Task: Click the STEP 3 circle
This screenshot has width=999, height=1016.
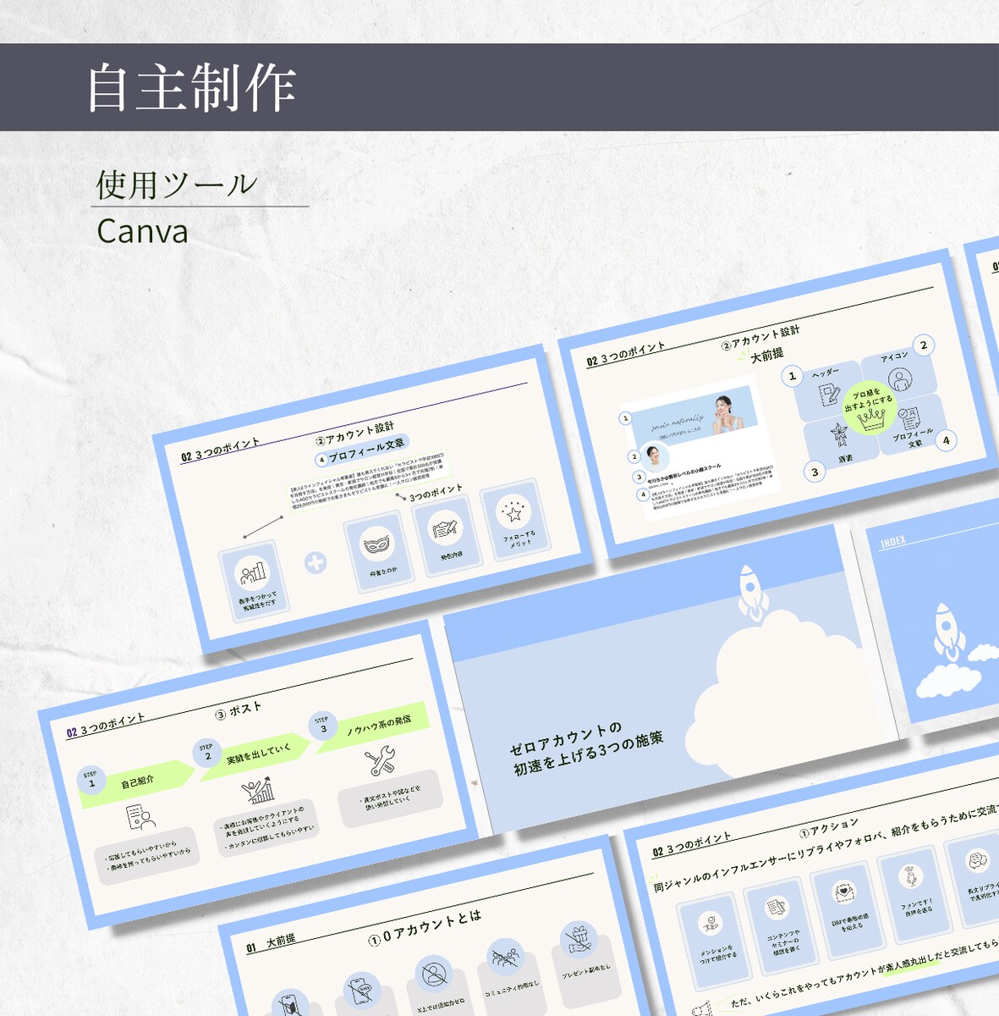Action: tap(322, 726)
